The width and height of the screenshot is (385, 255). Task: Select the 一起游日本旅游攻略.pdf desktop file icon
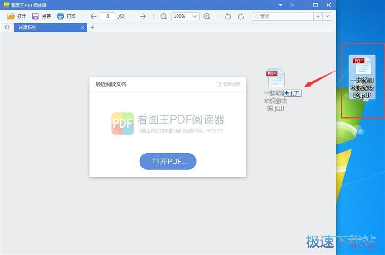pyautogui.click(x=362, y=77)
